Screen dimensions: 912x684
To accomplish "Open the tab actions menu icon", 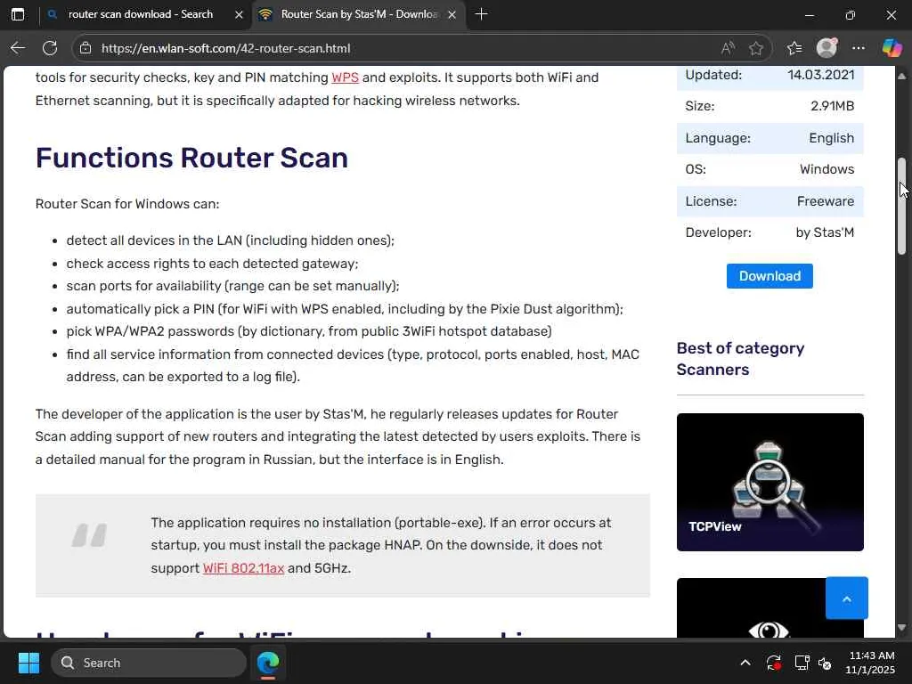I will click(x=18, y=14).
